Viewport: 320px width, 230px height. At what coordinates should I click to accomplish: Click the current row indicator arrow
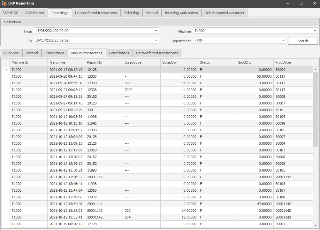point(5,70)
